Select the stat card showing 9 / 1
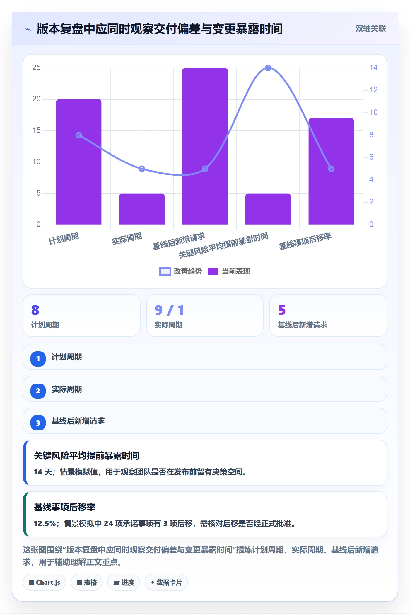The image size is (410, 614). [x=205, y=316]
